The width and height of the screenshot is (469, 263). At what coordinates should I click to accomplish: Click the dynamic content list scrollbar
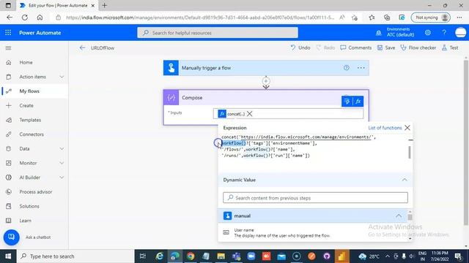pos(410,218)
